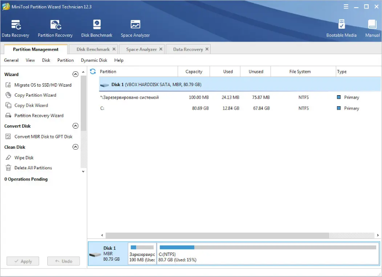382x277 pixels.
Task: Click the partition list horizontal scrollbar
Action: pyautogui.click(x=217, y=235)
